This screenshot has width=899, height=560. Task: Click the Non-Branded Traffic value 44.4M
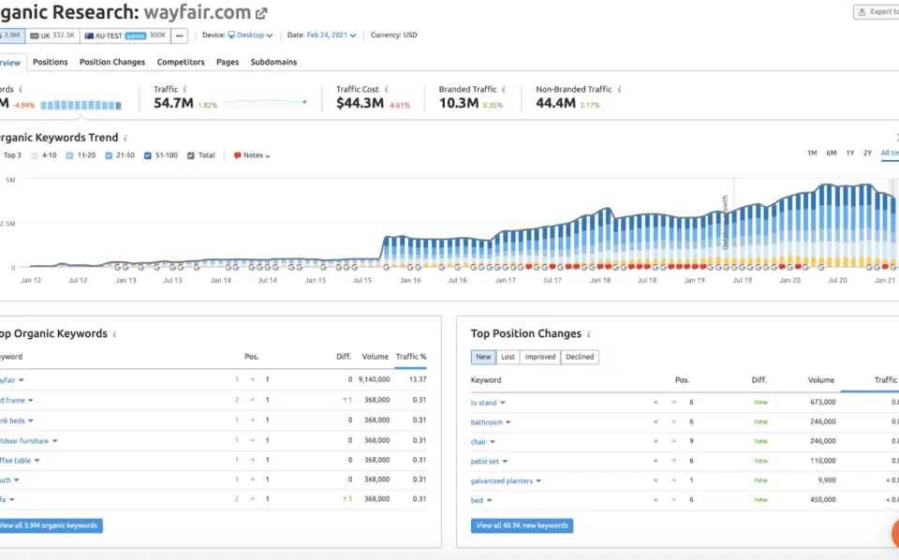555,103
